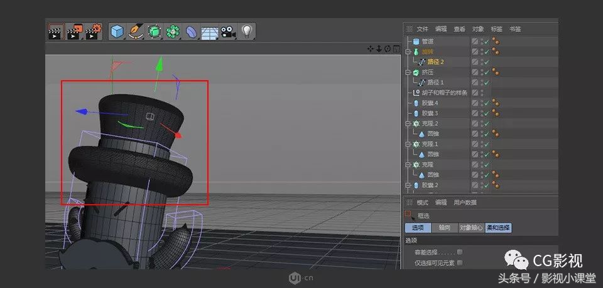Click material tag on 胶囊.3 row

point(496,113)
